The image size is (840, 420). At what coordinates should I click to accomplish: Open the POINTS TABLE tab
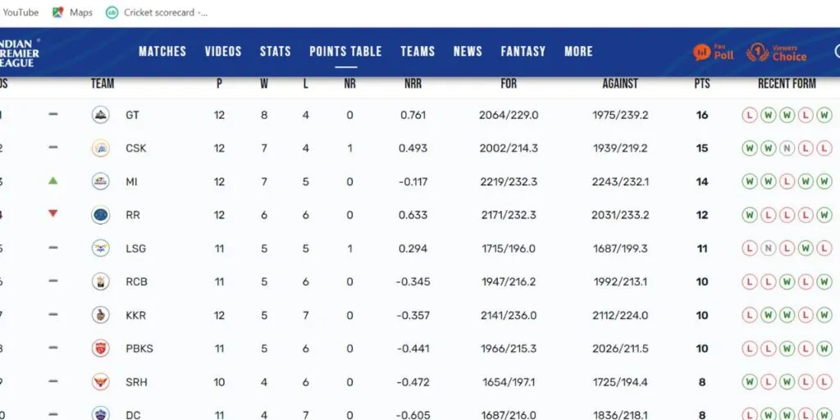pos(345,52)
